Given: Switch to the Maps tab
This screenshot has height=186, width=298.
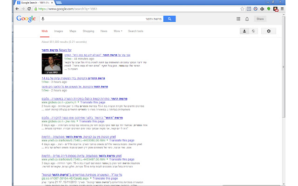Looking at the screenshot, I should tap(73, 31).
